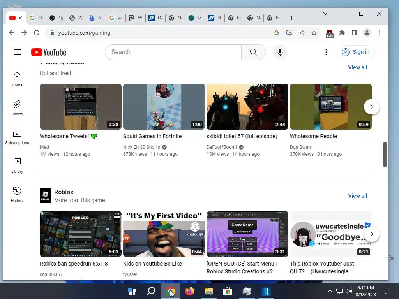Open Microsoft Store from the taskbar
Viewport: 399px width, 299px height.
(x=228, y=291)
